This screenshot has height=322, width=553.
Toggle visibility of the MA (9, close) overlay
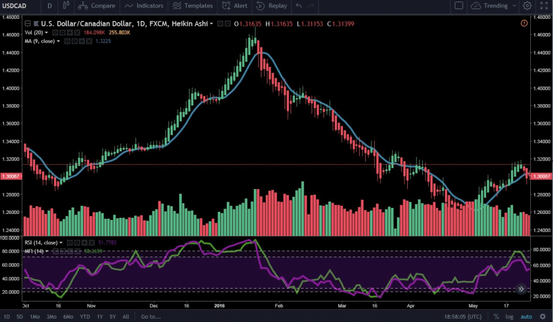[67, 41]
